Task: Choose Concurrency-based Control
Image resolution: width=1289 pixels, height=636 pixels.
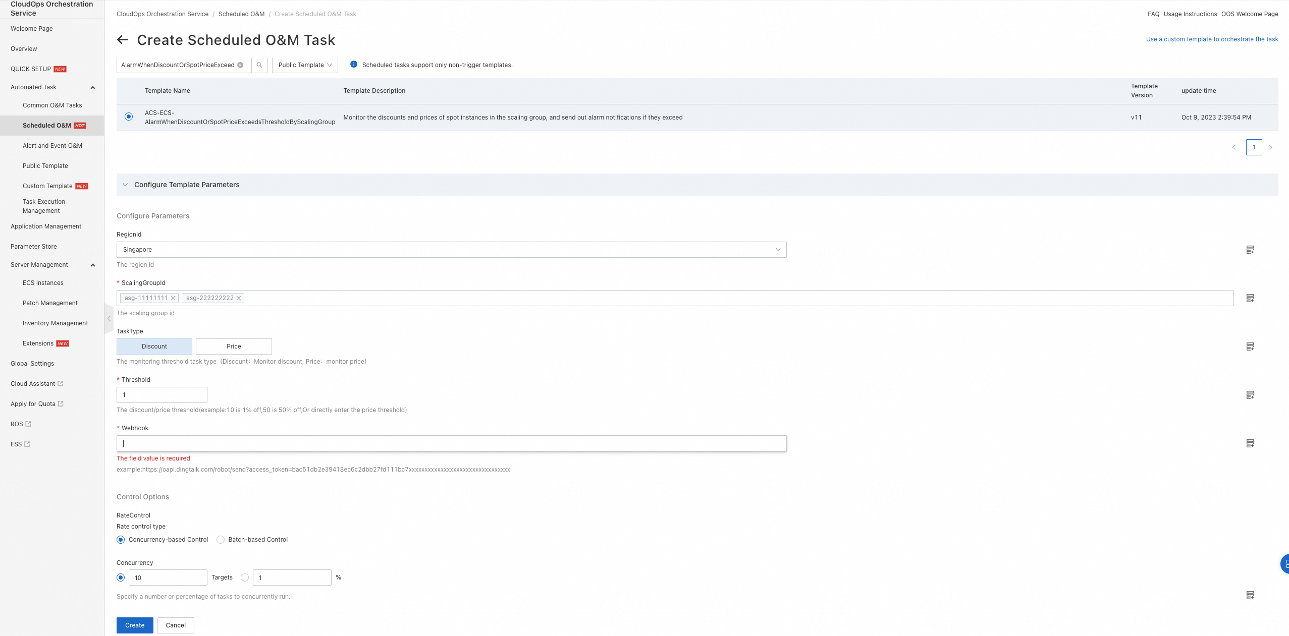Action: coord(121,540)
